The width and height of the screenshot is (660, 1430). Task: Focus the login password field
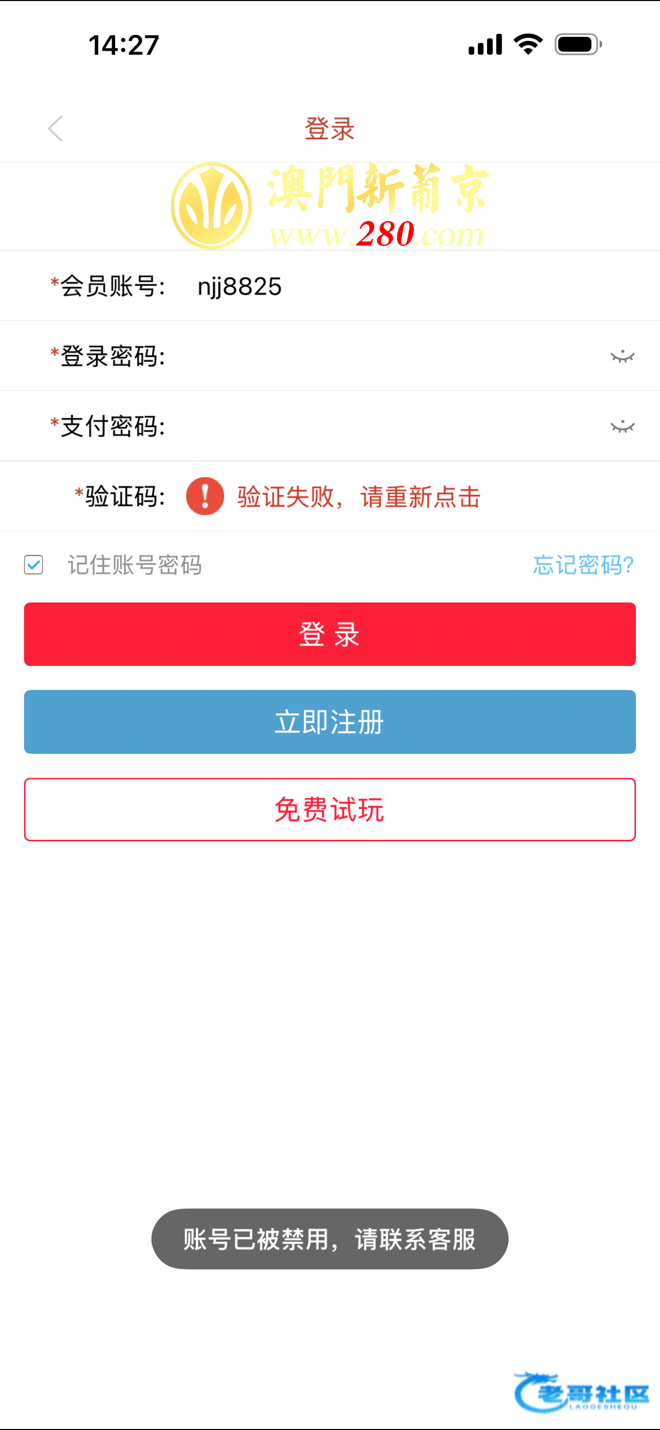(389, 356)
